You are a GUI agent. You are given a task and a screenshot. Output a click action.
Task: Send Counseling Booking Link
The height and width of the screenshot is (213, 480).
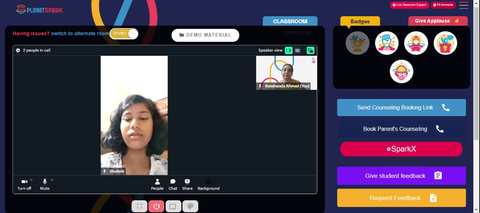click(401, 107)
